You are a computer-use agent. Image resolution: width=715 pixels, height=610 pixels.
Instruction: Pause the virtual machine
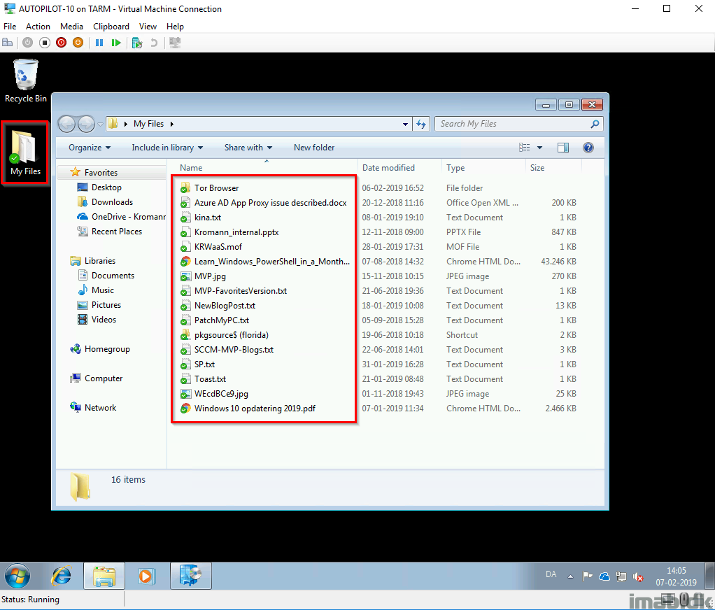99,43
